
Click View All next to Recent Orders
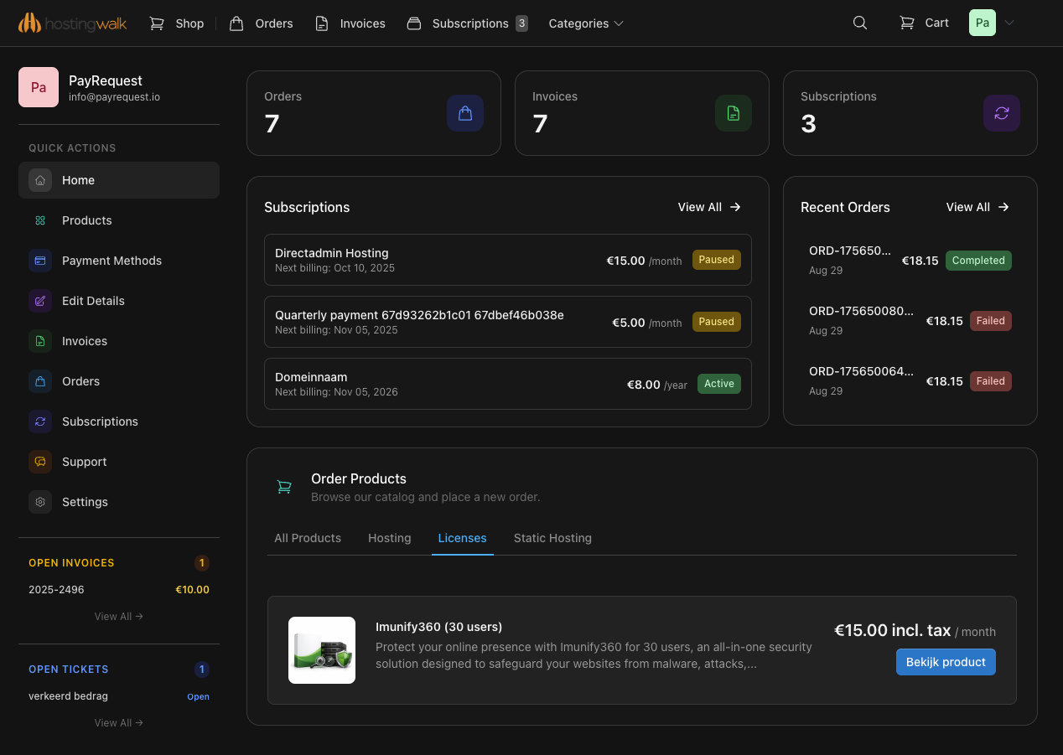(x=977, y=207)
